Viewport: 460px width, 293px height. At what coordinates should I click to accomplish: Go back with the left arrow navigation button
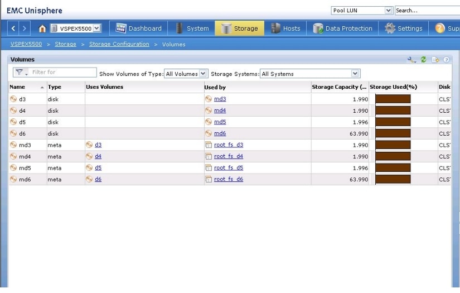pyautogui.click(x=13, y=28)
